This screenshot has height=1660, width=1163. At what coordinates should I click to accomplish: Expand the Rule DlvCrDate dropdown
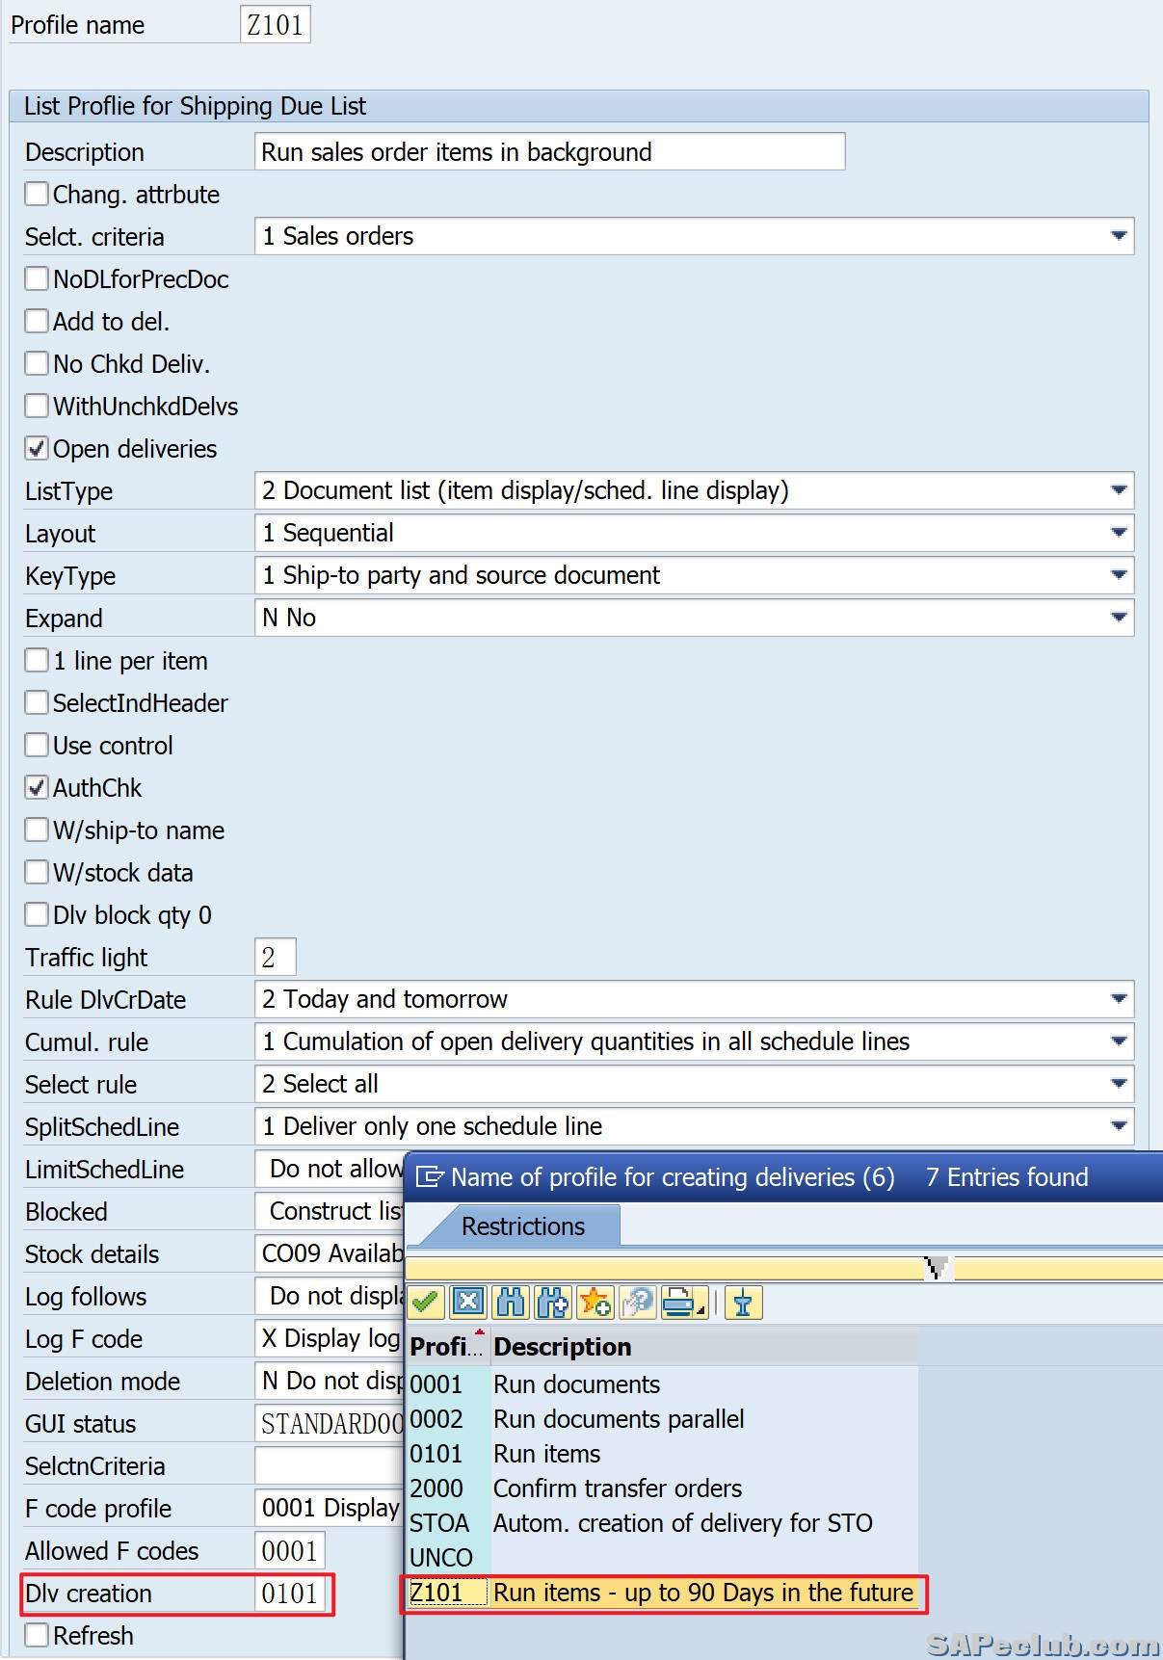(x=1118, y=999)
